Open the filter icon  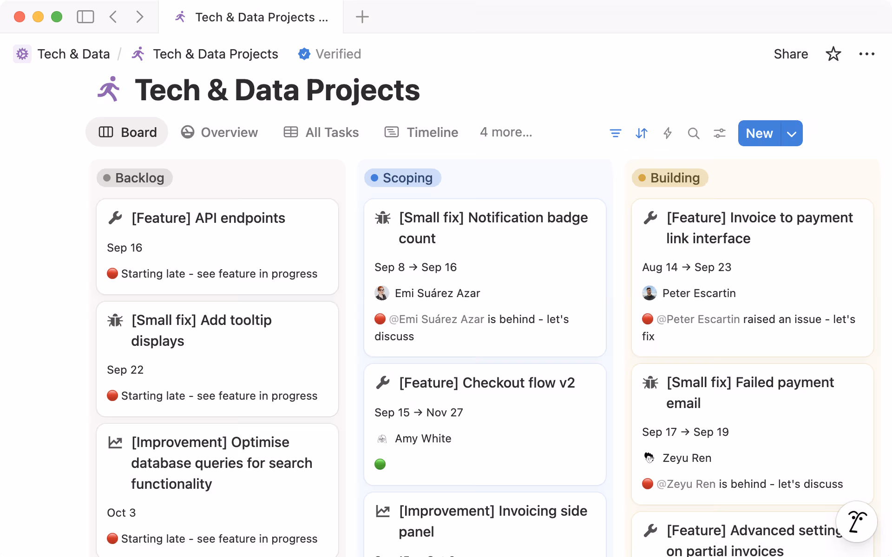[615, 133]
